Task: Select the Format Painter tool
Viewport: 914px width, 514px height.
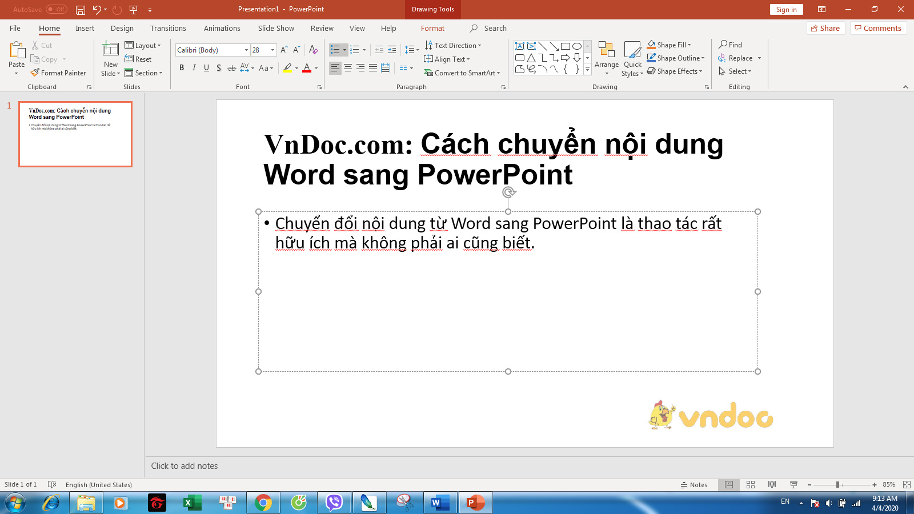Action: pos(59,73)
